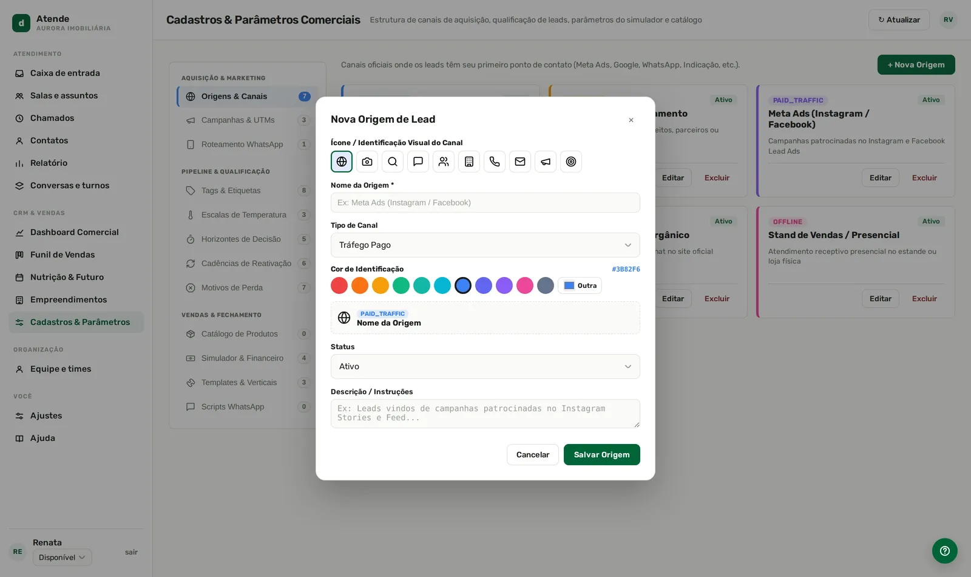Click the + Nova Origem button

tap(916, 65)
